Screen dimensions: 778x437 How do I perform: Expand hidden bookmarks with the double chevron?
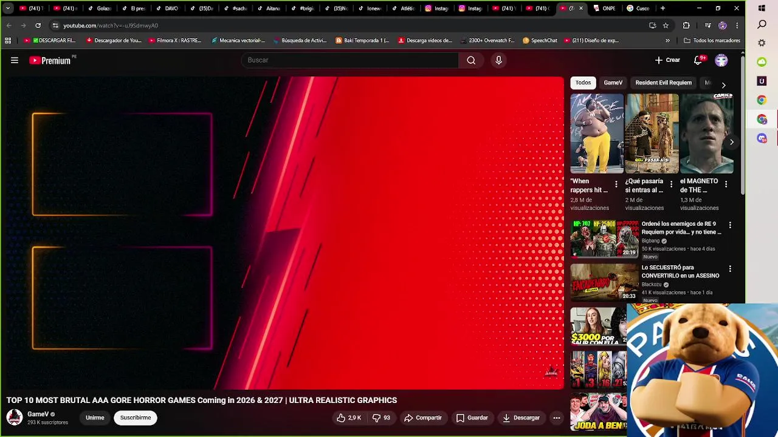667,41
